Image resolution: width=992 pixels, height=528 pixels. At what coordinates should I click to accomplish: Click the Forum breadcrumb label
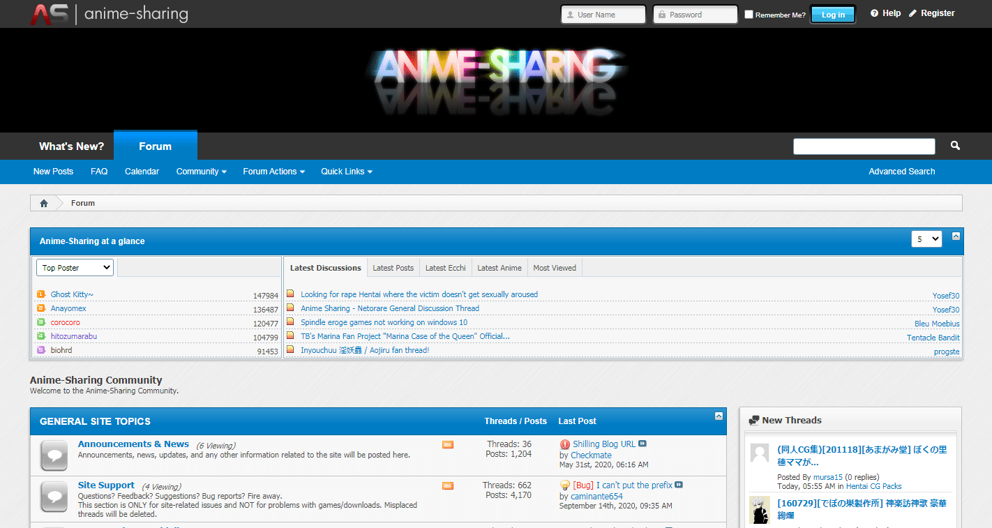coord(83,203)
